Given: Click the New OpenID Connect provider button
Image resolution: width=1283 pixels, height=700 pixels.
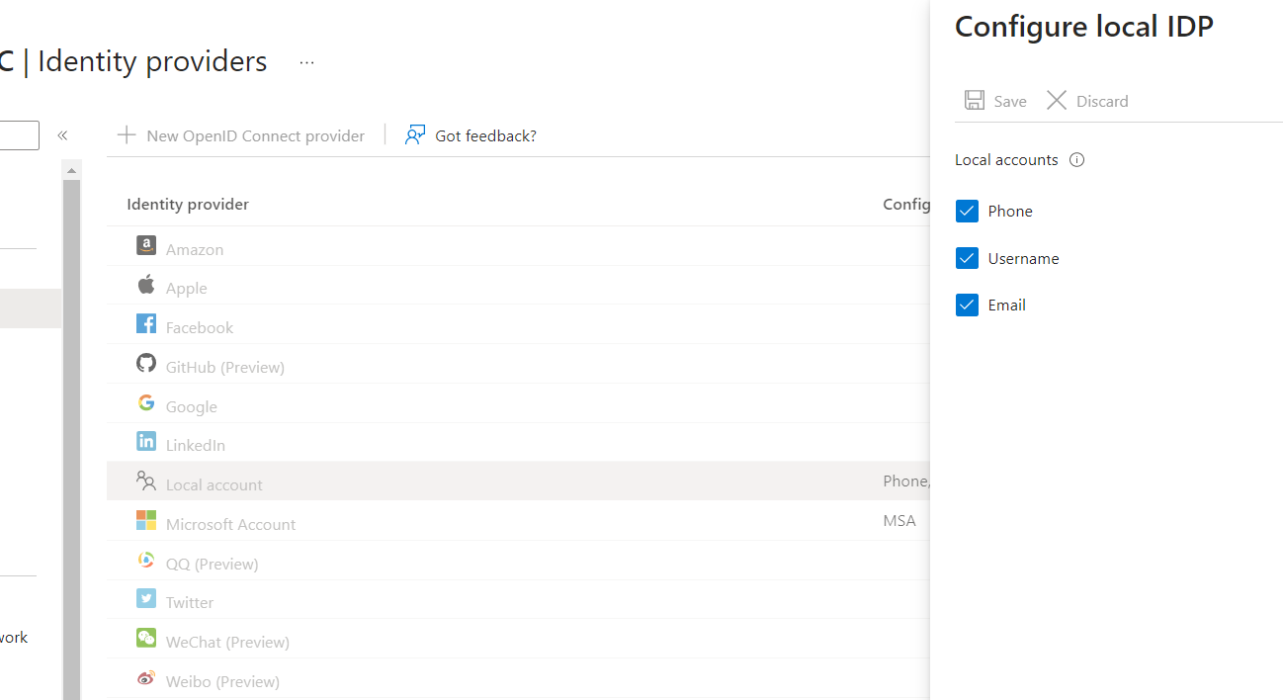Looking at the screenshot, I should (x=241, y=135).
